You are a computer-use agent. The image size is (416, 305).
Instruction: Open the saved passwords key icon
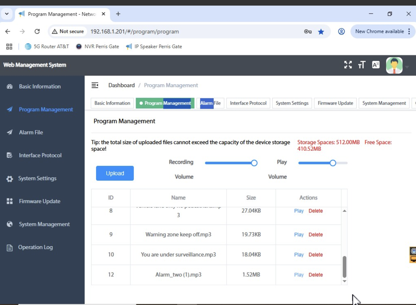[x=308, y=31]
